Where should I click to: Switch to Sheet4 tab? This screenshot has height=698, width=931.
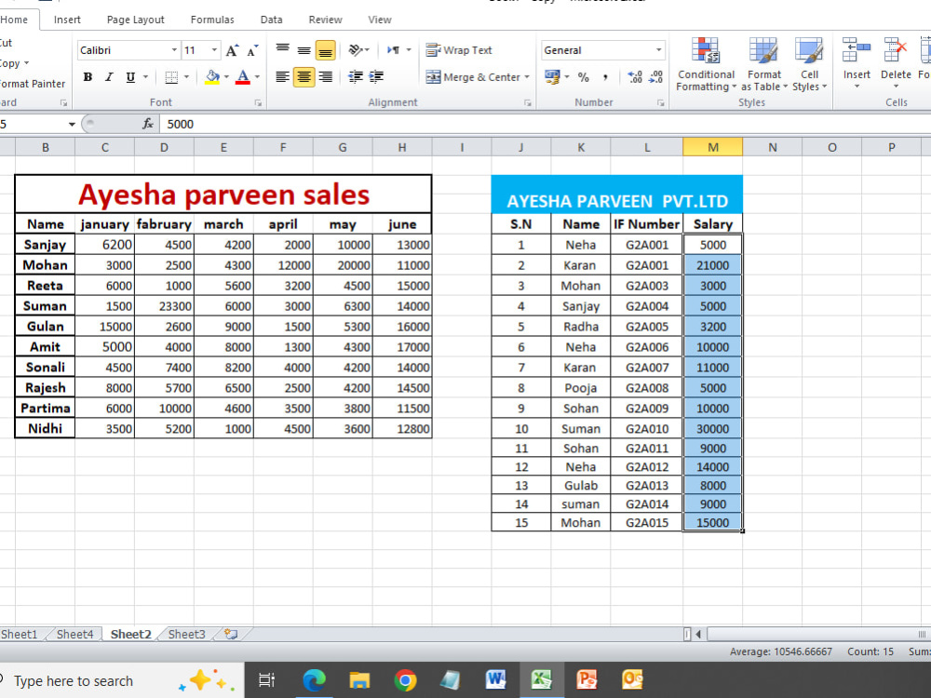pyautogui.click(x=74, y=635)
